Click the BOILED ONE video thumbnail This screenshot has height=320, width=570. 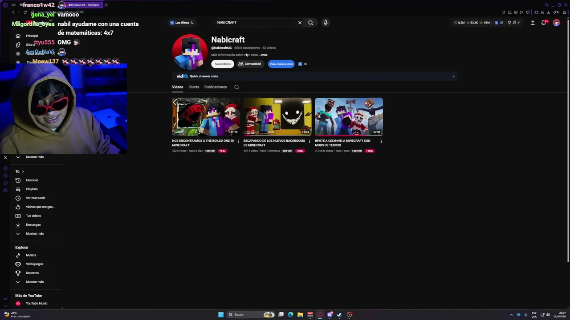[206, 117]
